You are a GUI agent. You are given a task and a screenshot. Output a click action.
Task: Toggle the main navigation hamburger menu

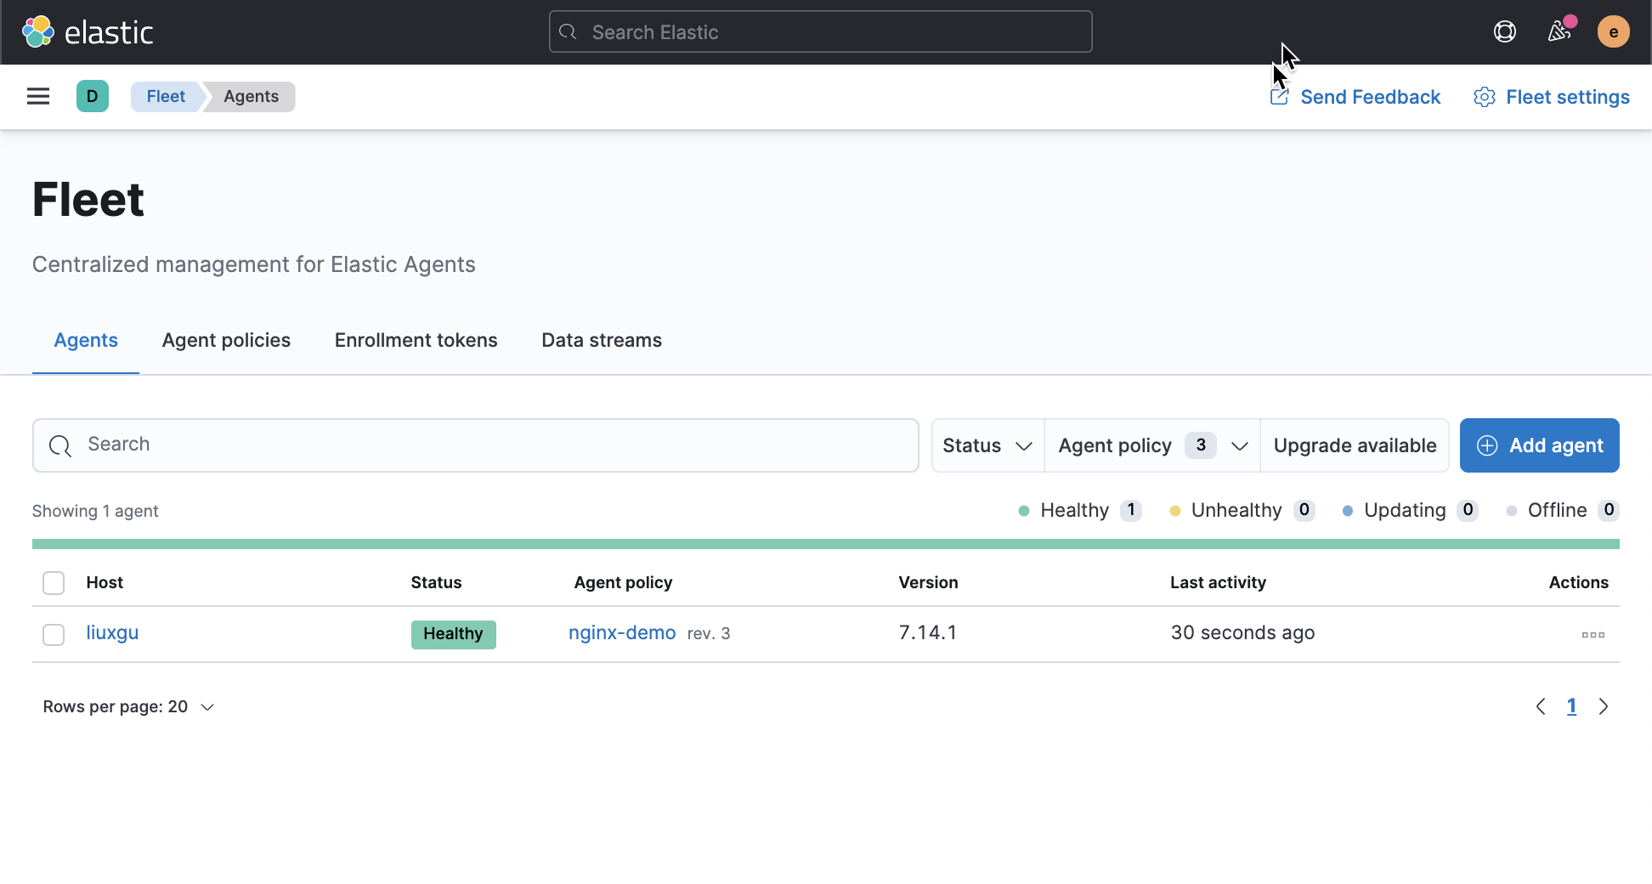tap(38, 96)
